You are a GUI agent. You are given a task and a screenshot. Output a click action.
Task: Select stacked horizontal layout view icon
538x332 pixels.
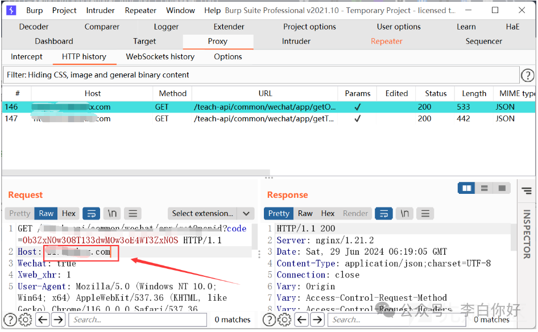pos(484,188)
